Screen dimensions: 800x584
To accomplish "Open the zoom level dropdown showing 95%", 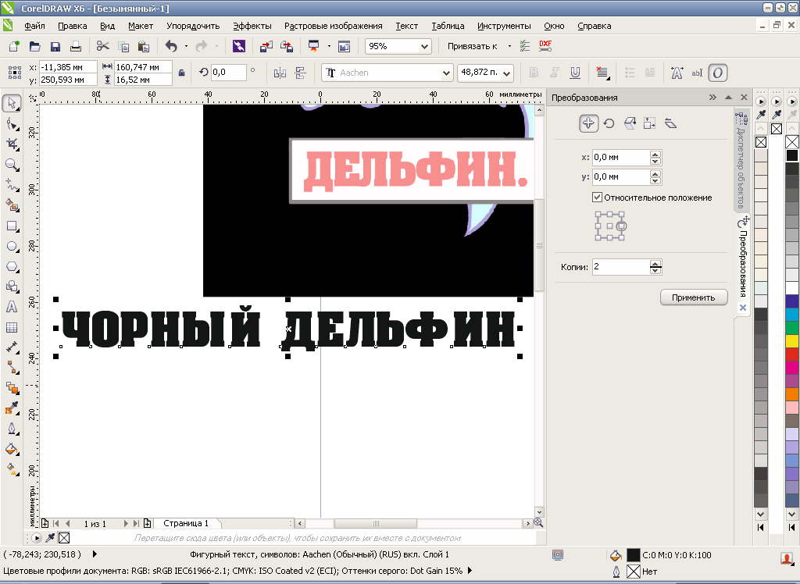I will [424, 47].
